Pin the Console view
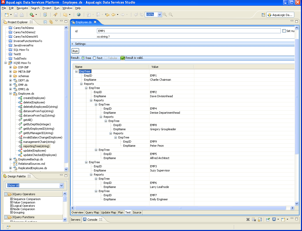Image resolution: width=302 pixels, height=231 pixels. (268, 219)
